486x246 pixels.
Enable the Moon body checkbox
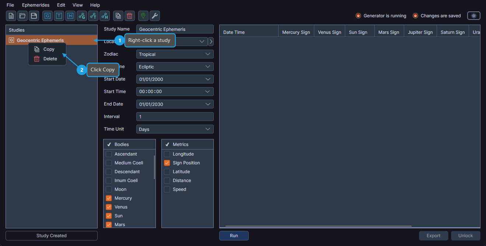(x=109, y=189)
